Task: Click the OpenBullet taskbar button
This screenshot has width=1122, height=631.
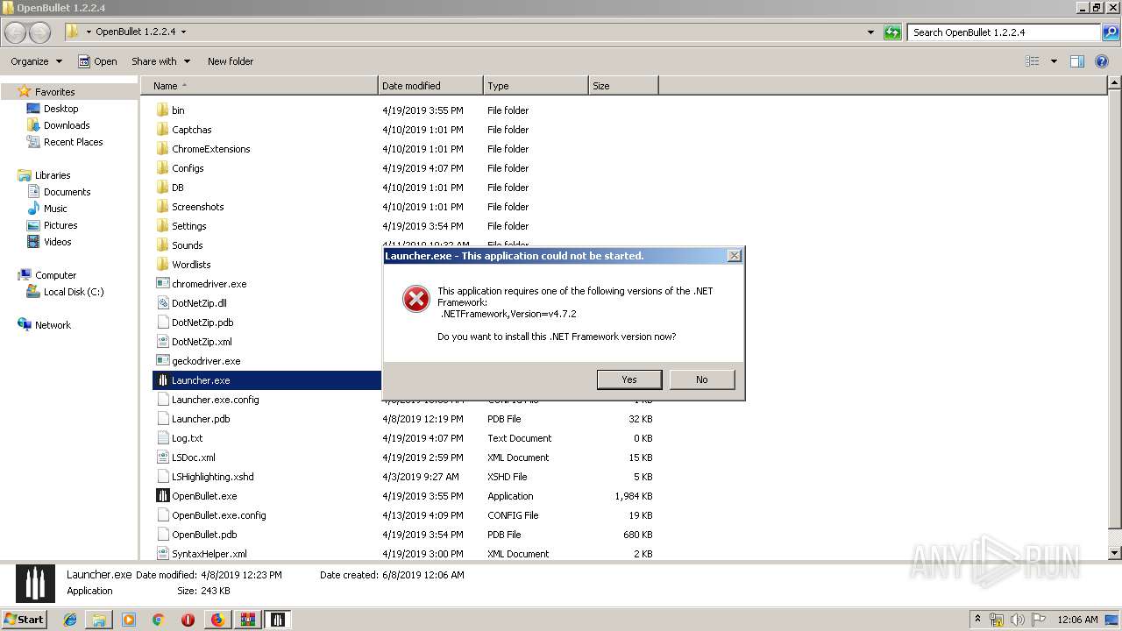Action: [x=277, y=620]
